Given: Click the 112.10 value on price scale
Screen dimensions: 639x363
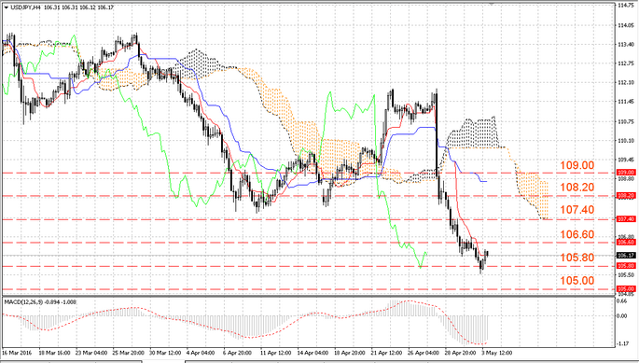Looking at the screenshot, I should point(626,82).
